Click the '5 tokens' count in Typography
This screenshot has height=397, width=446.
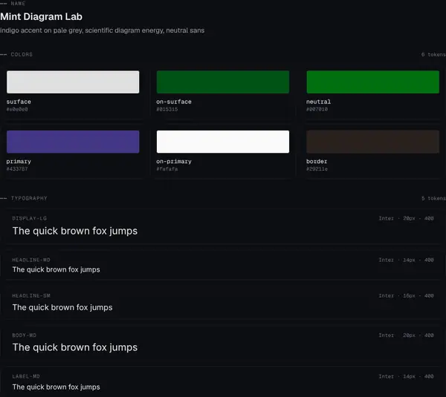point(433,198)
